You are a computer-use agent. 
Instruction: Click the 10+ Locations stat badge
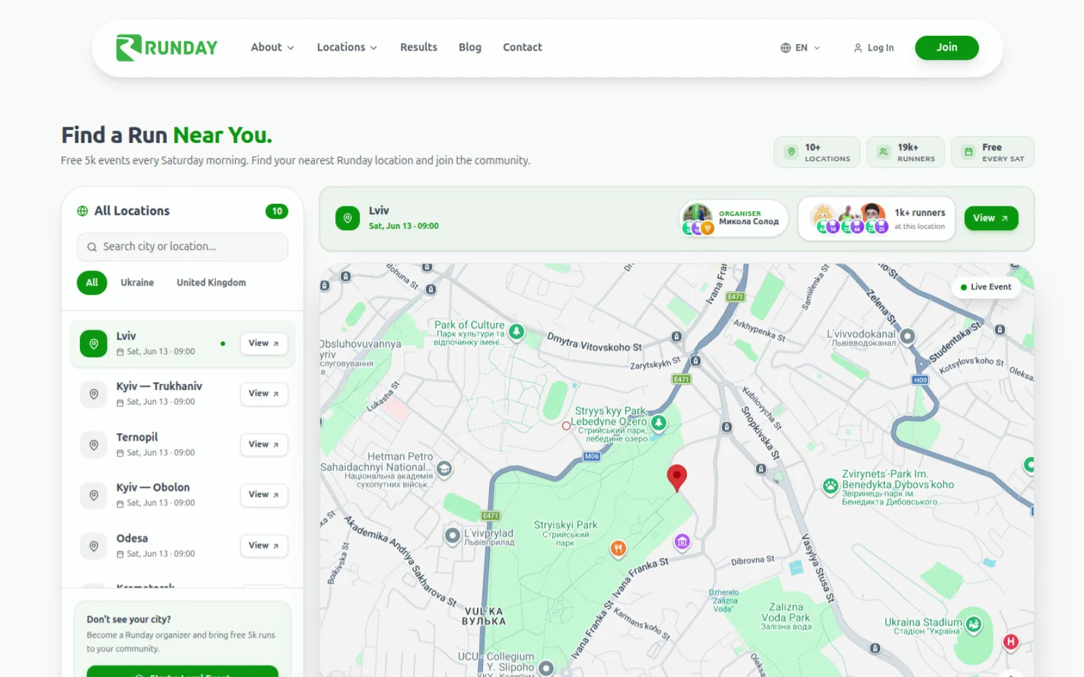tap(817, 152)
